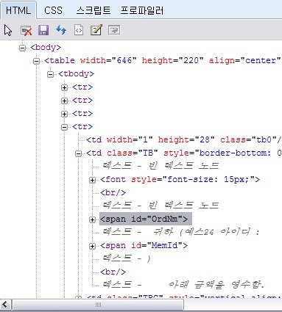Expand the first collapsed <tr> node
Viewport: 282px width, 312px height.
coord(64,87)
